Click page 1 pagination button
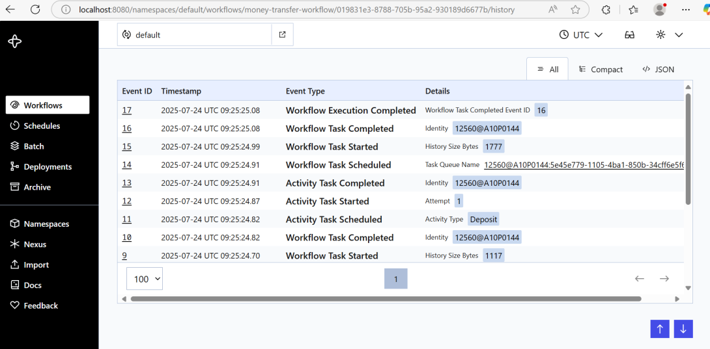 pyautogui.click(x=395, y=279)
